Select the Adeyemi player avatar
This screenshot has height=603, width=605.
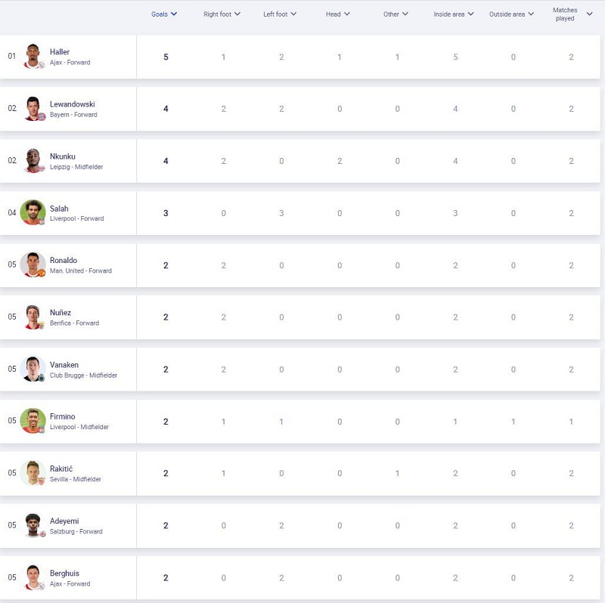coord(33,525)
